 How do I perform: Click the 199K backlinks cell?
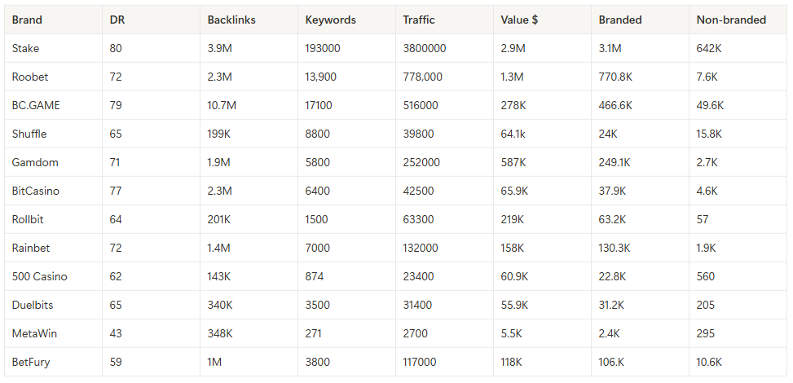pos(249,134)
